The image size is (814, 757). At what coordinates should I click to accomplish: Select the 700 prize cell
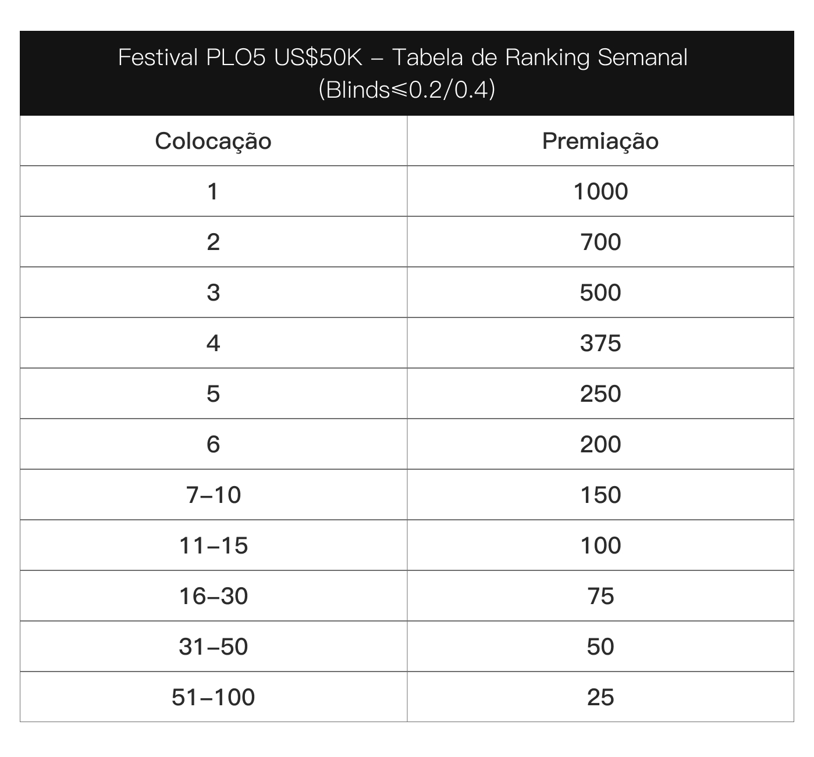(600, 242)
